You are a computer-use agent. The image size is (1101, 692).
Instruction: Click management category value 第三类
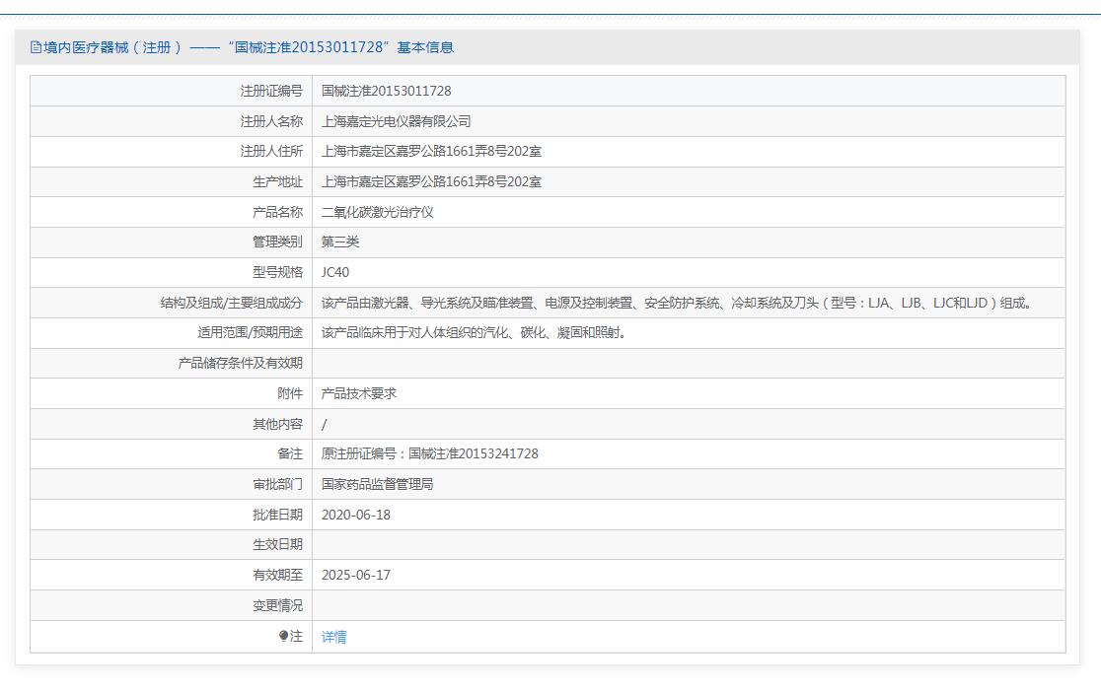click(340, 242)
